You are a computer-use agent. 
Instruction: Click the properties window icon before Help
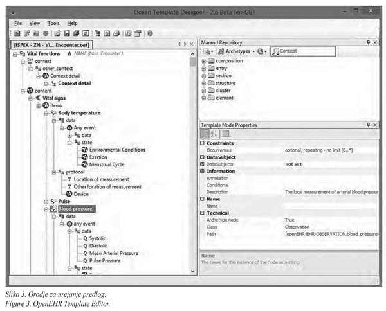click(138, 33)
